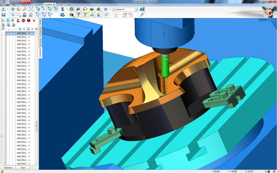277x173 pixels.
Task: Click the camera snapshot icon
Action: tap(25, 15)
